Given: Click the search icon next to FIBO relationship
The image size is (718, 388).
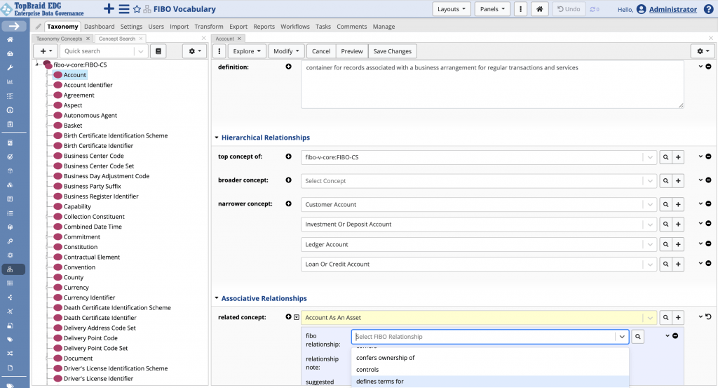Looking at the screenshot, I should (638, 337).
